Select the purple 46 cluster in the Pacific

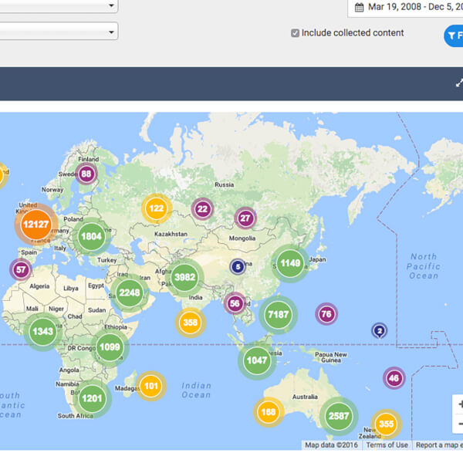tap(394, 378)
